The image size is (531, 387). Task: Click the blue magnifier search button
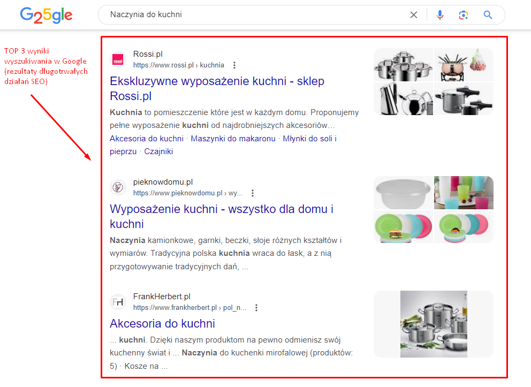coord(488,15)
